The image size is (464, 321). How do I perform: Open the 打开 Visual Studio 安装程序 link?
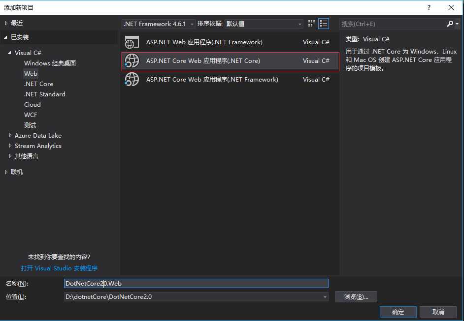[x=59, y=268]
